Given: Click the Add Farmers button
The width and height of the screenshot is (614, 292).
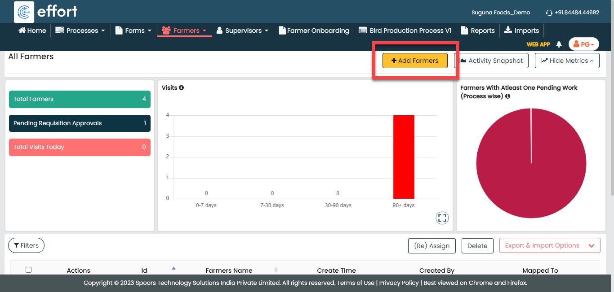Looking at the screenshot, I should (415, 61).
